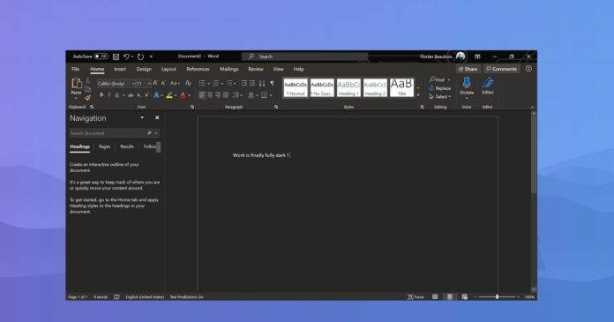This screenshot has height=322, width=614.
Task: Apply the Heading 1 style
Action: (x=348, y=87)
